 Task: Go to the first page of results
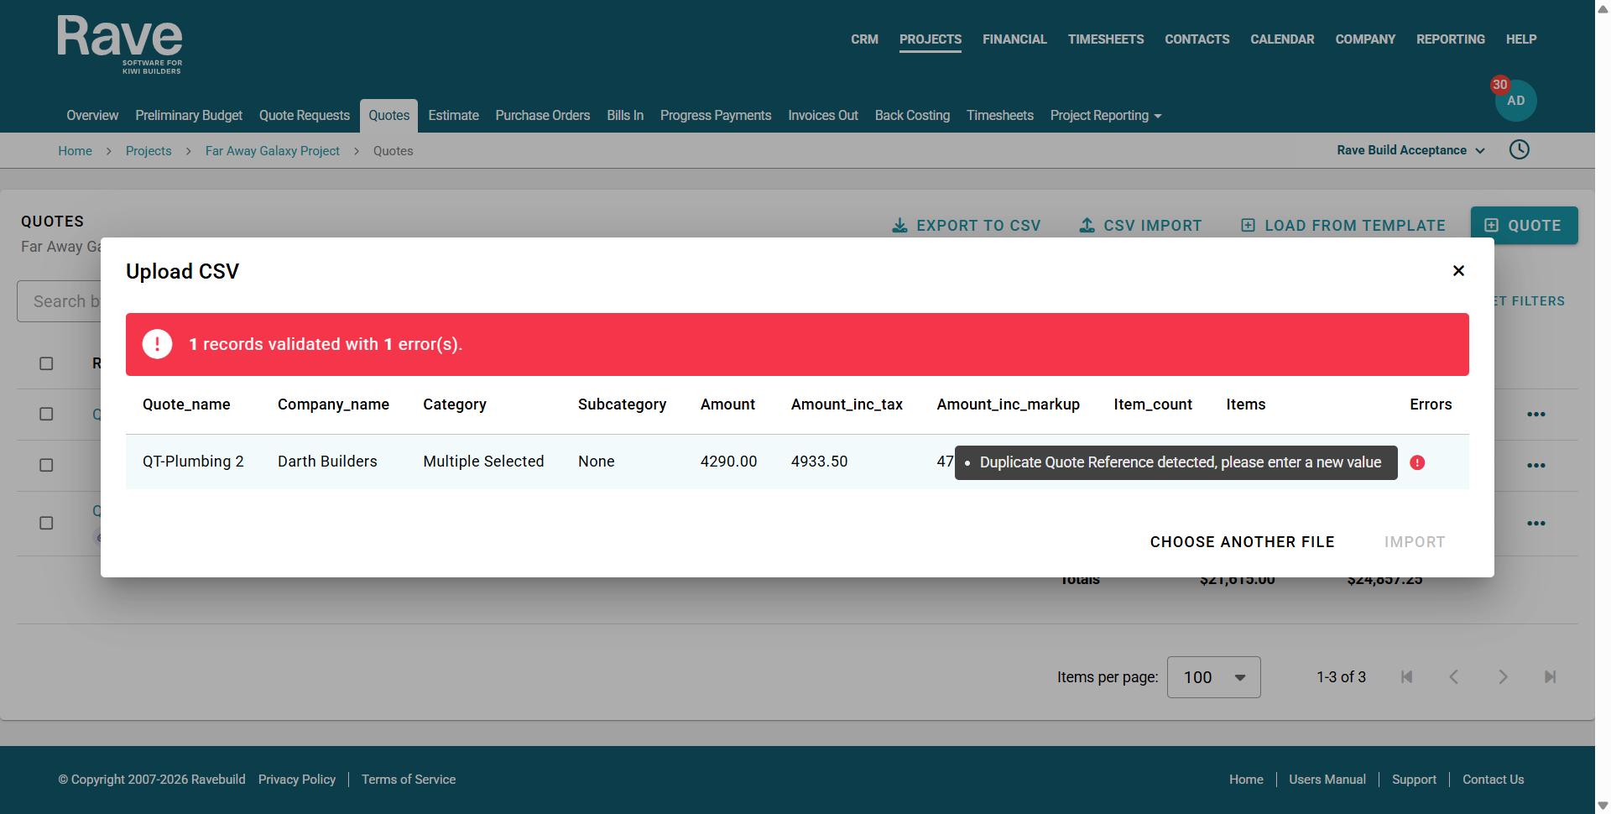pyautogui.click(x=1407, y=677)
